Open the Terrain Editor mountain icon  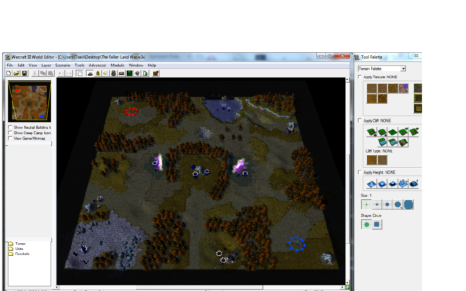coord(90,73)
